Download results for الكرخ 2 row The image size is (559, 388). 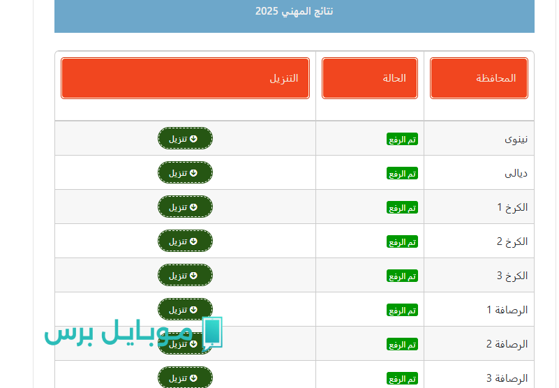point(185,241)
